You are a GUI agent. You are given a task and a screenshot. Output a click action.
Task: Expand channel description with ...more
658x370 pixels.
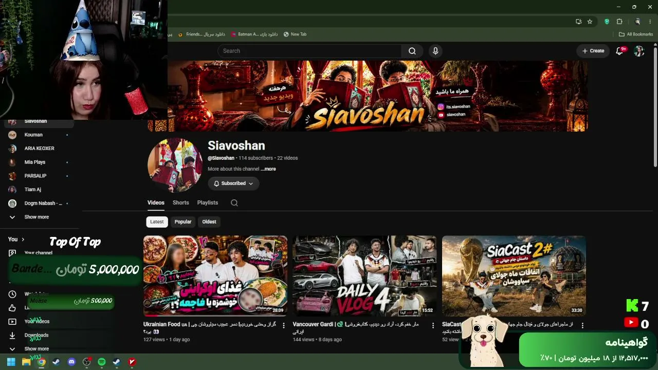click(268, 169)
